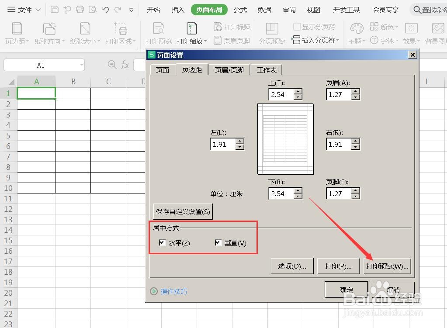Click the 打印预览 ribbon icon
Screen dimensions: 447x328
pyautogui.click(x=158, y=33)
